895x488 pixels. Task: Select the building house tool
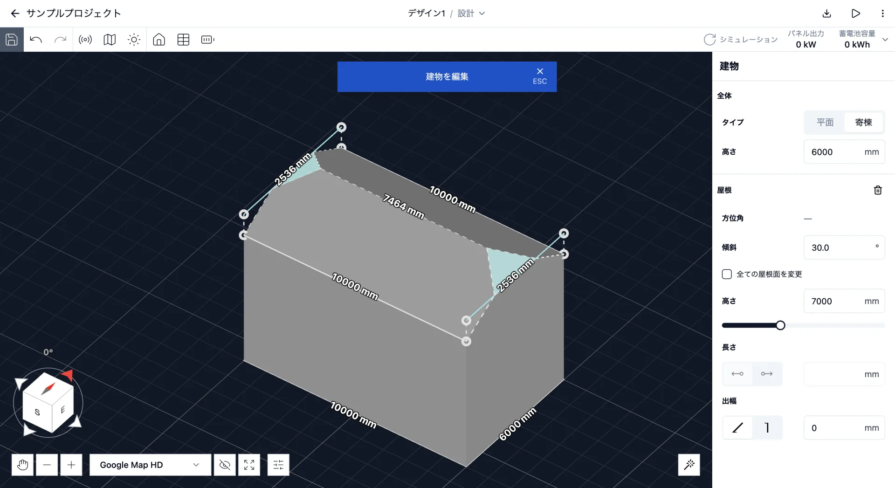[159, 40]
